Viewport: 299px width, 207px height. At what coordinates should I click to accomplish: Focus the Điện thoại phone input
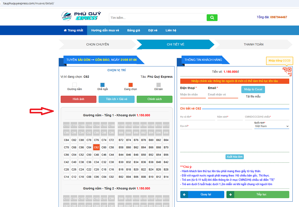(x=193, y=95)
